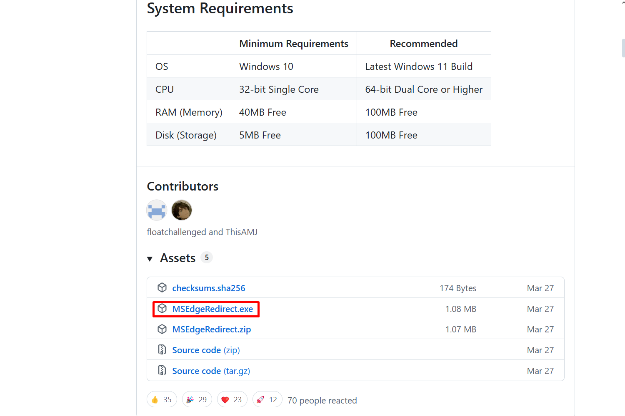Screen dimensions: 625x416
Task: Click the System Requirements heading
Action: pyautogui.click(x=220, y=8)
